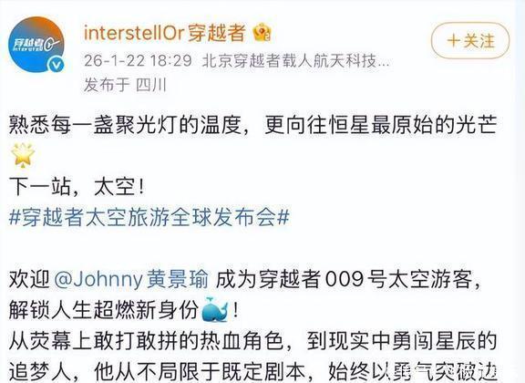Image resolution: width=525 pixels, height=383 pixels.
Task: Tap the 发布于 四川 location label
Action: coord(125,85)
